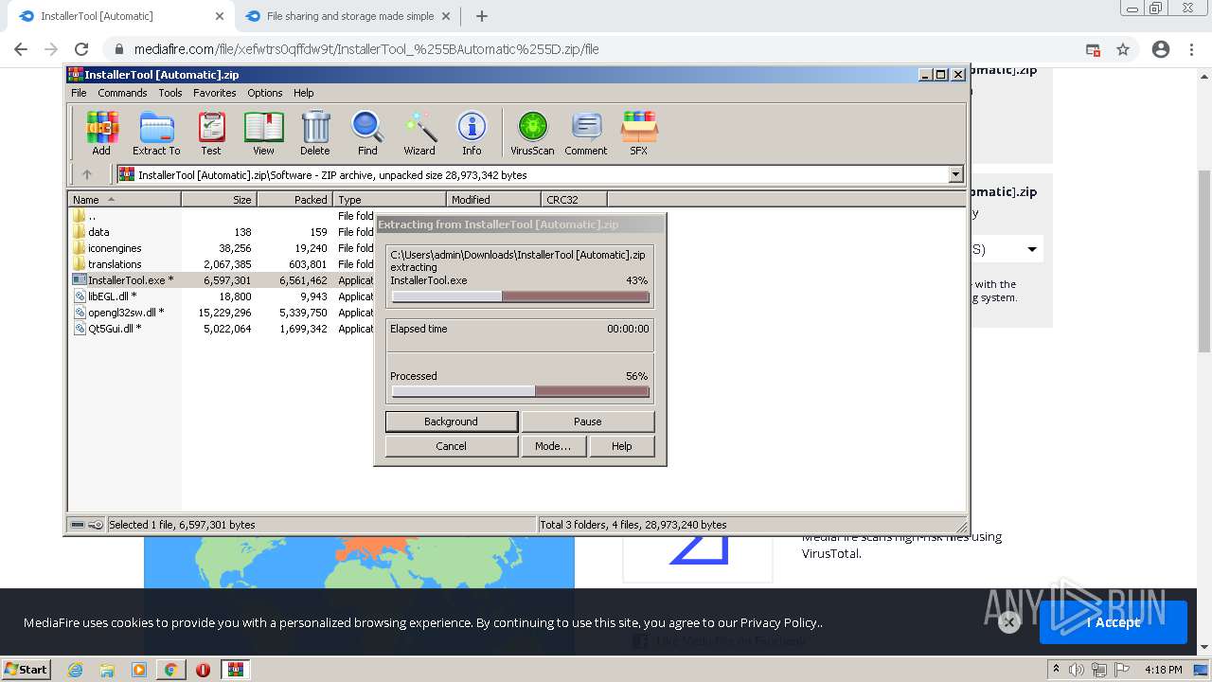Sort file list by Name column
The height and width of the screenshot is (682, 1212).
click(x=124, y=200)
